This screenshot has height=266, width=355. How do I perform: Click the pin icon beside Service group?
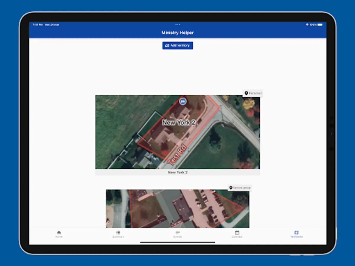[x=231, y=188]
